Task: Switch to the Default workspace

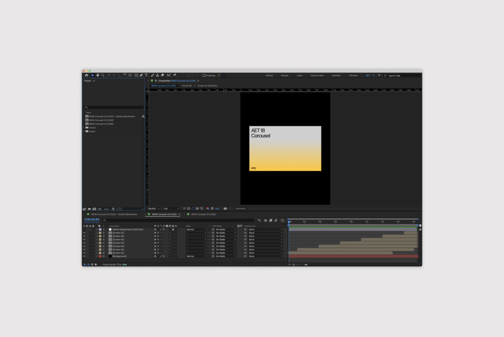Action: click(269, 75)
